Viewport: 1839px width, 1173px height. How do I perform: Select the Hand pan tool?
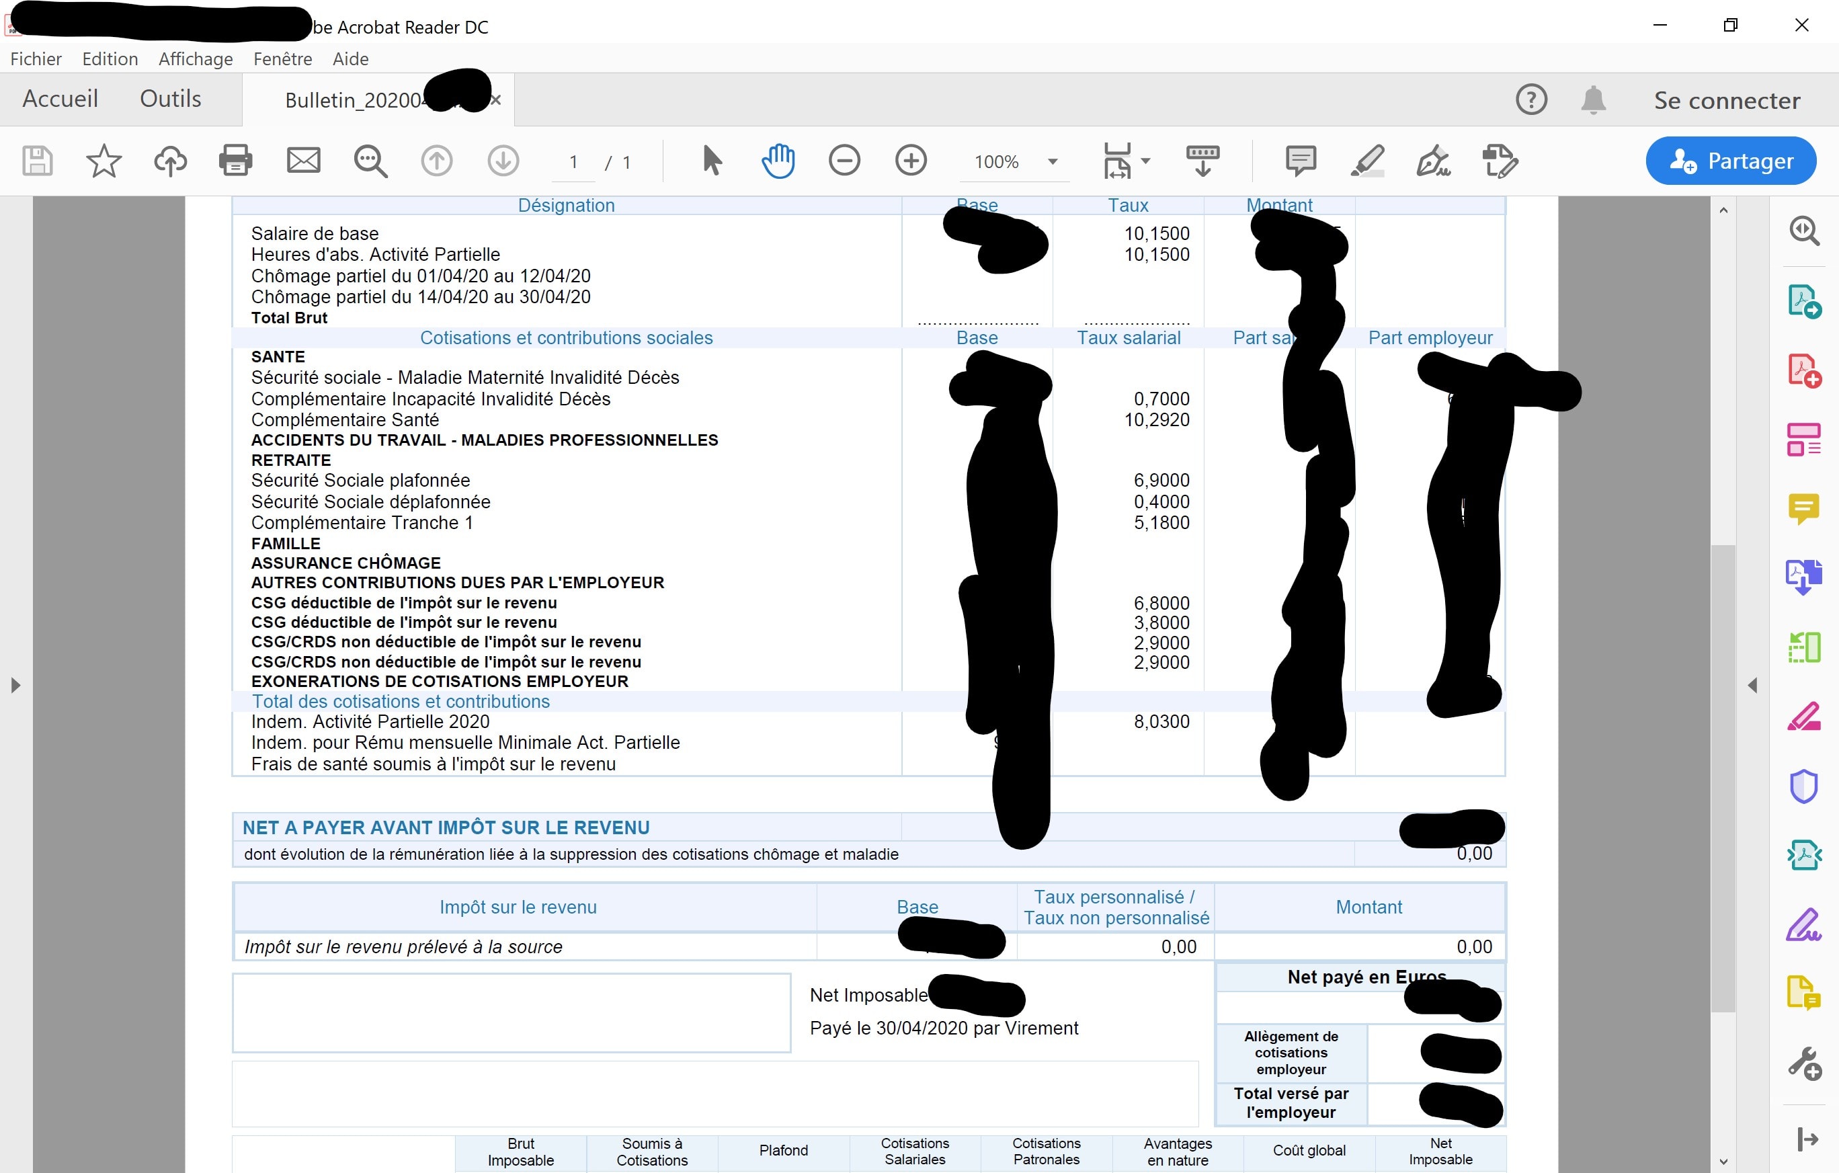[x=778, y=161]
